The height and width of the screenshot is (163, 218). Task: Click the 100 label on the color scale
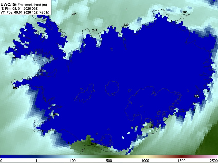tap(73, 161)
